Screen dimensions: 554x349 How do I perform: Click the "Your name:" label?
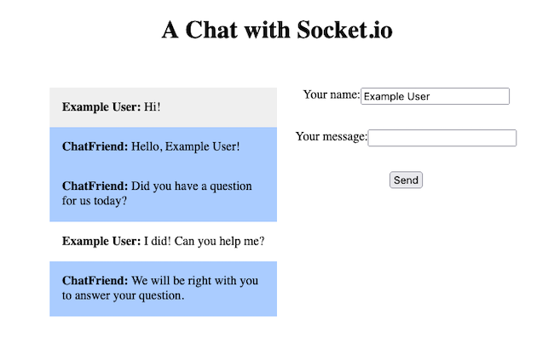(x=332, y=94)
